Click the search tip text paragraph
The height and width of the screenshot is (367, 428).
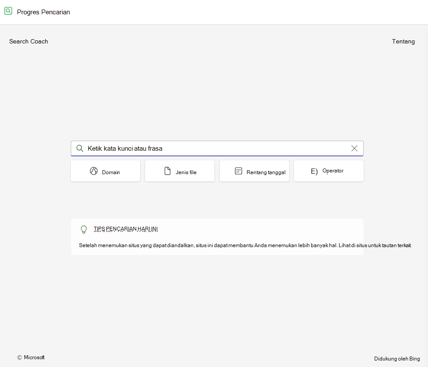(245, 245)
